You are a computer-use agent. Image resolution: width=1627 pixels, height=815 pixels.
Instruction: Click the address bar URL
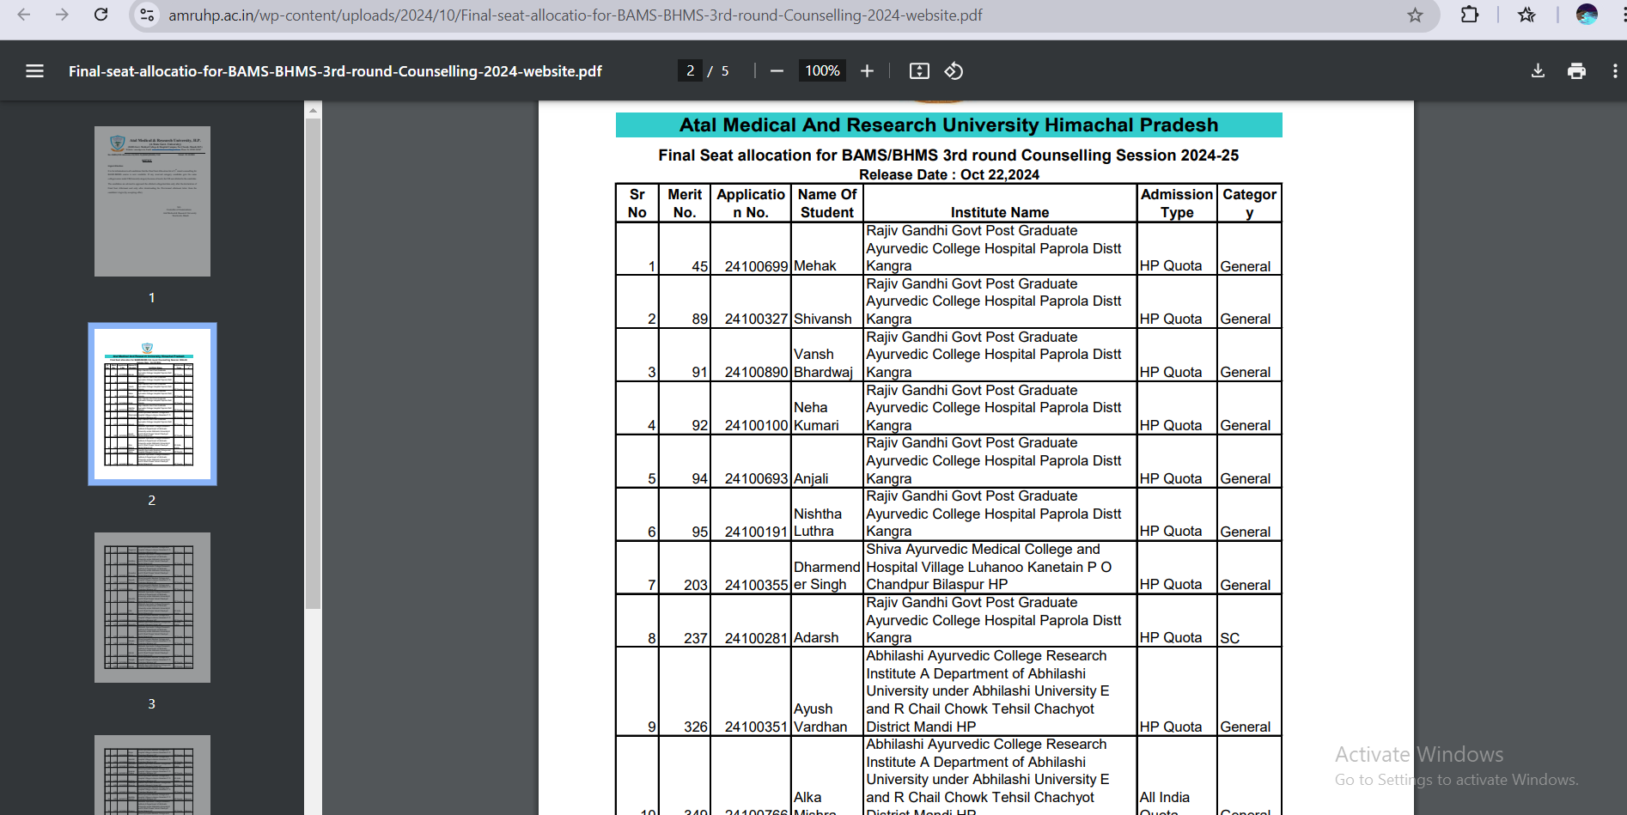point(576,15)
